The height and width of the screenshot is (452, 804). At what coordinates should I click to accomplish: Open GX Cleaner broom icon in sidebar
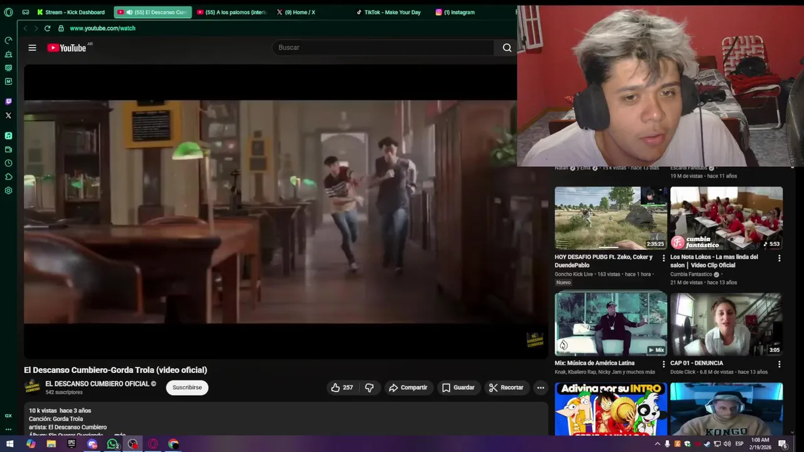pos(8,54)
